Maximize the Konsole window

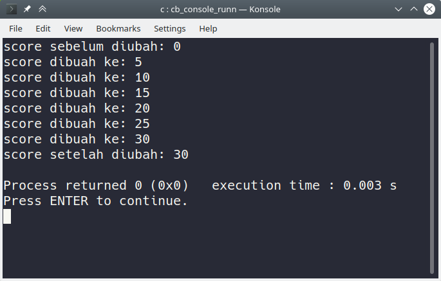[413, 10]
